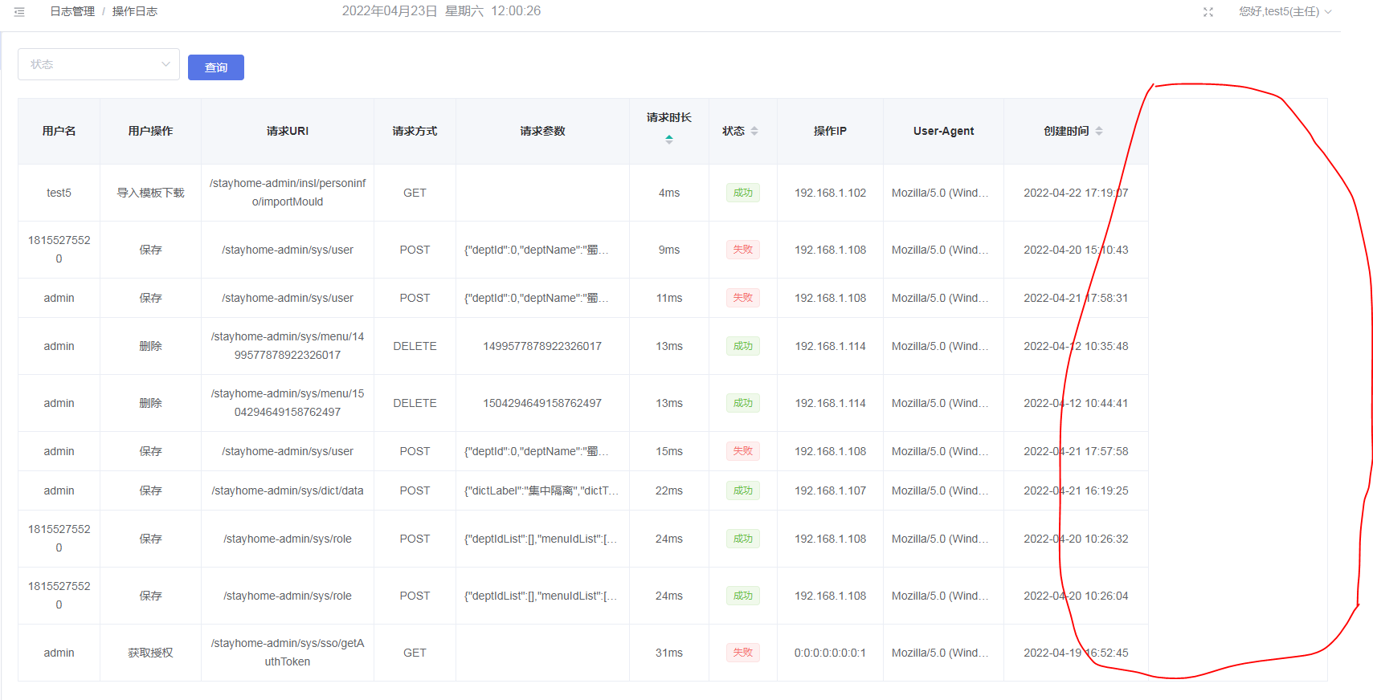The width and height of the screenshot is (1373, 700).
Task: Select the test5 username cell
Action: point(59,193)
